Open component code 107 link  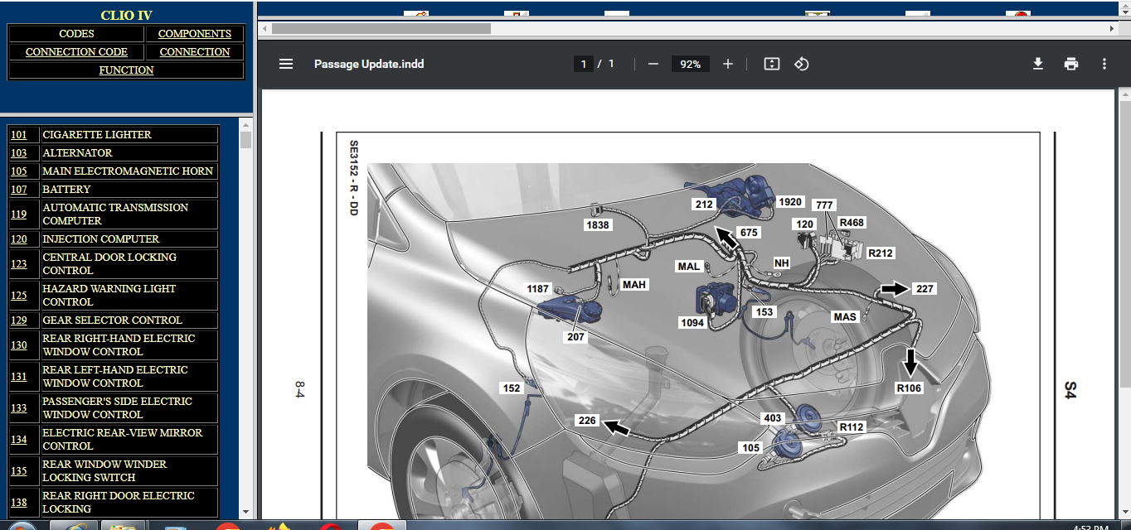(x=19, y=189)
